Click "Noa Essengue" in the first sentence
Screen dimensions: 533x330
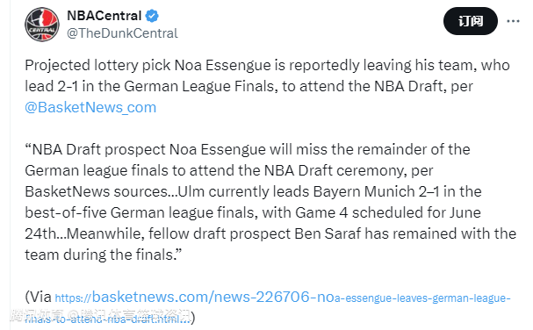pyautogui.click(x=223, y=65)
